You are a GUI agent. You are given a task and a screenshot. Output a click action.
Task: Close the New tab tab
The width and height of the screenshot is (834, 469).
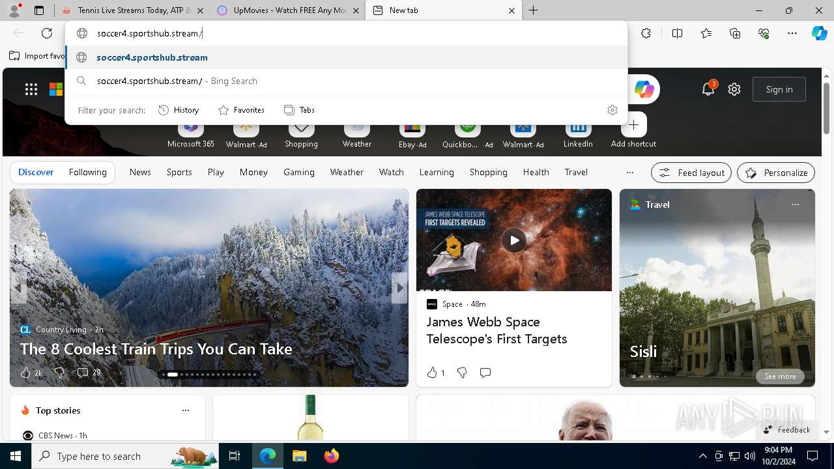tap(511, 10)
